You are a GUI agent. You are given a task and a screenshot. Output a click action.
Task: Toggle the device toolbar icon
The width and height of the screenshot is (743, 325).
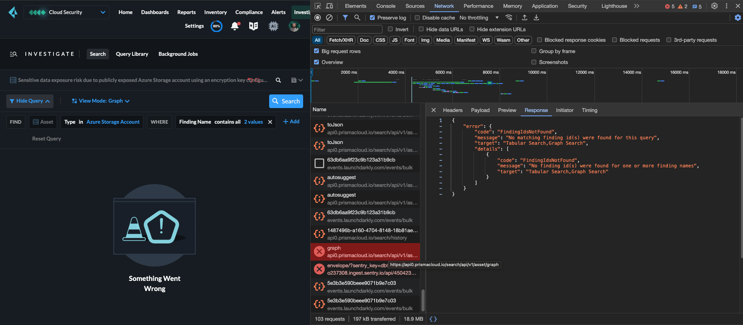coord(329,6)
